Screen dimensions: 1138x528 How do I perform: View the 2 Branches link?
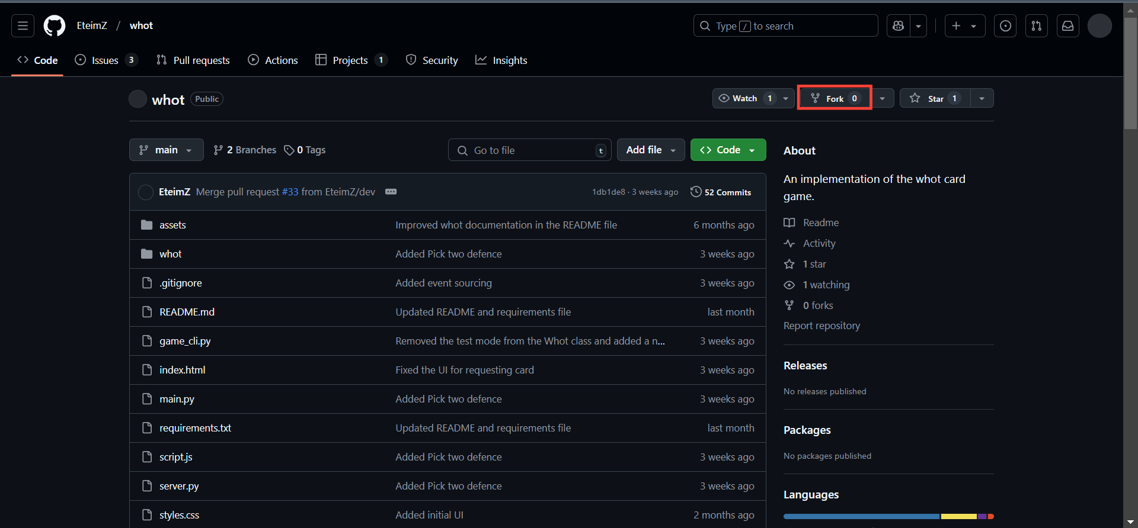pos(245,150)
